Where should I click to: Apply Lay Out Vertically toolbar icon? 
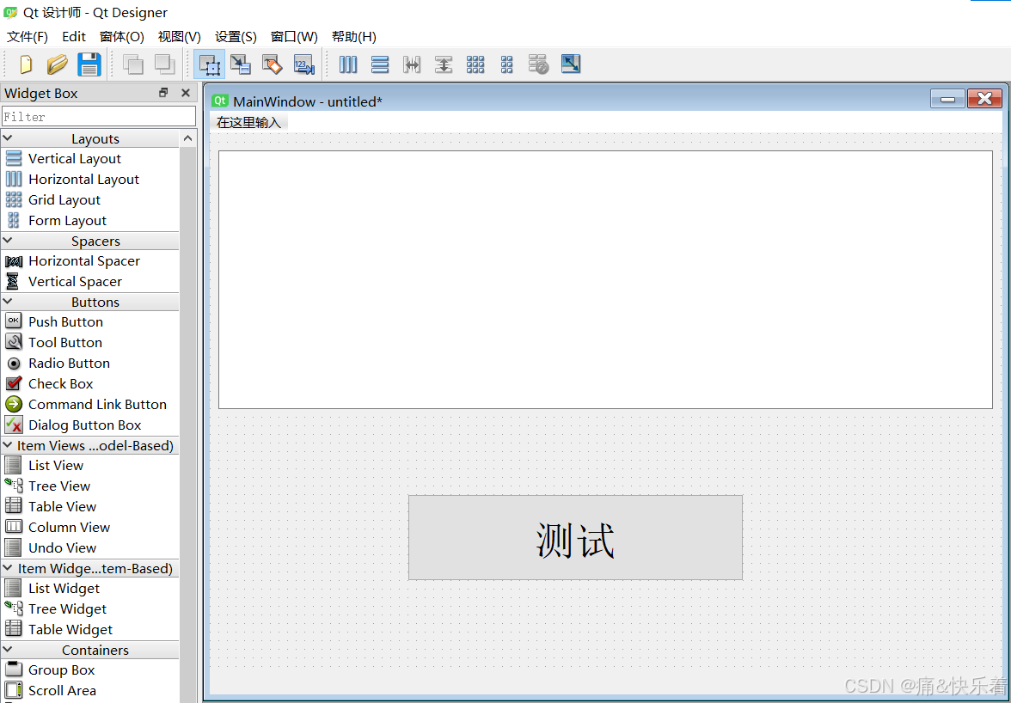pos(380,64)
